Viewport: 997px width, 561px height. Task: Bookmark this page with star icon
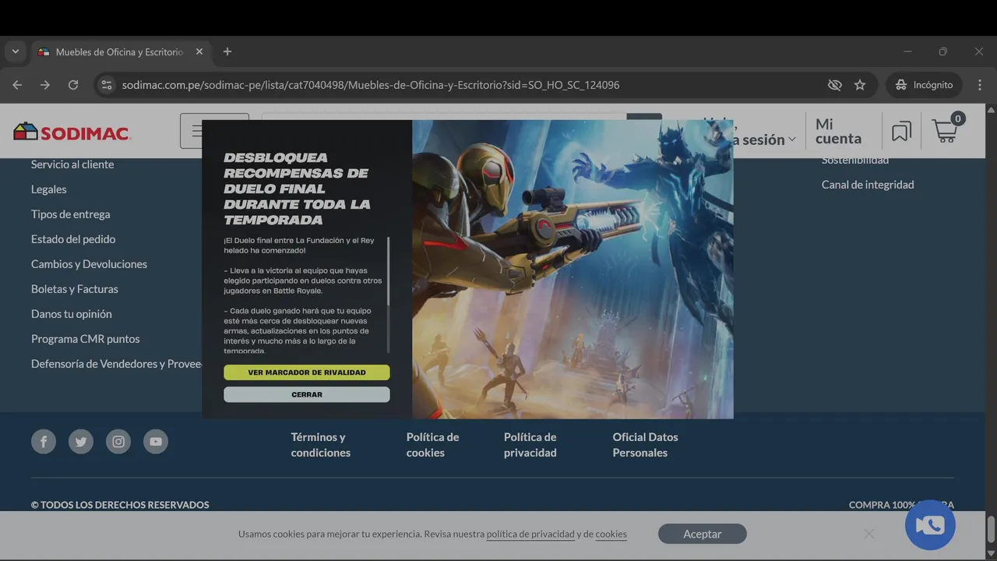pos(860,85)
